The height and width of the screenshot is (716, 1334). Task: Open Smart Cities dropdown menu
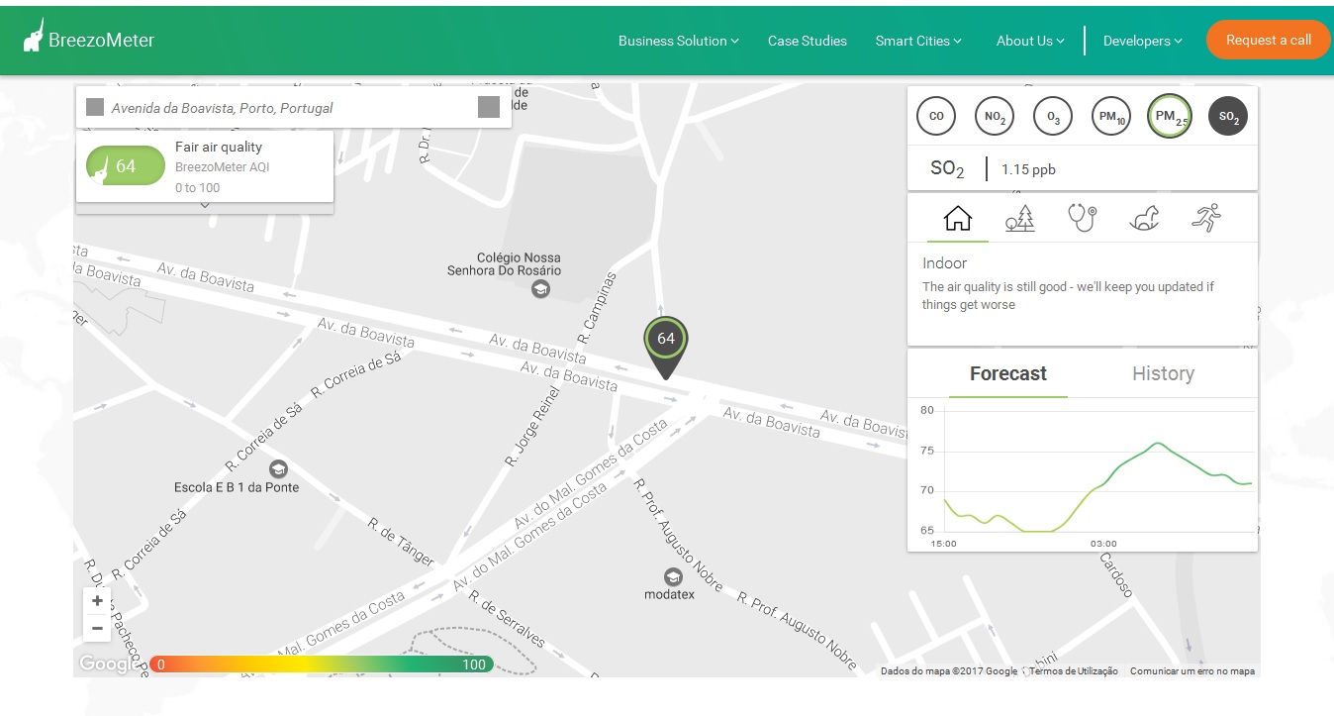pos(918,41)
